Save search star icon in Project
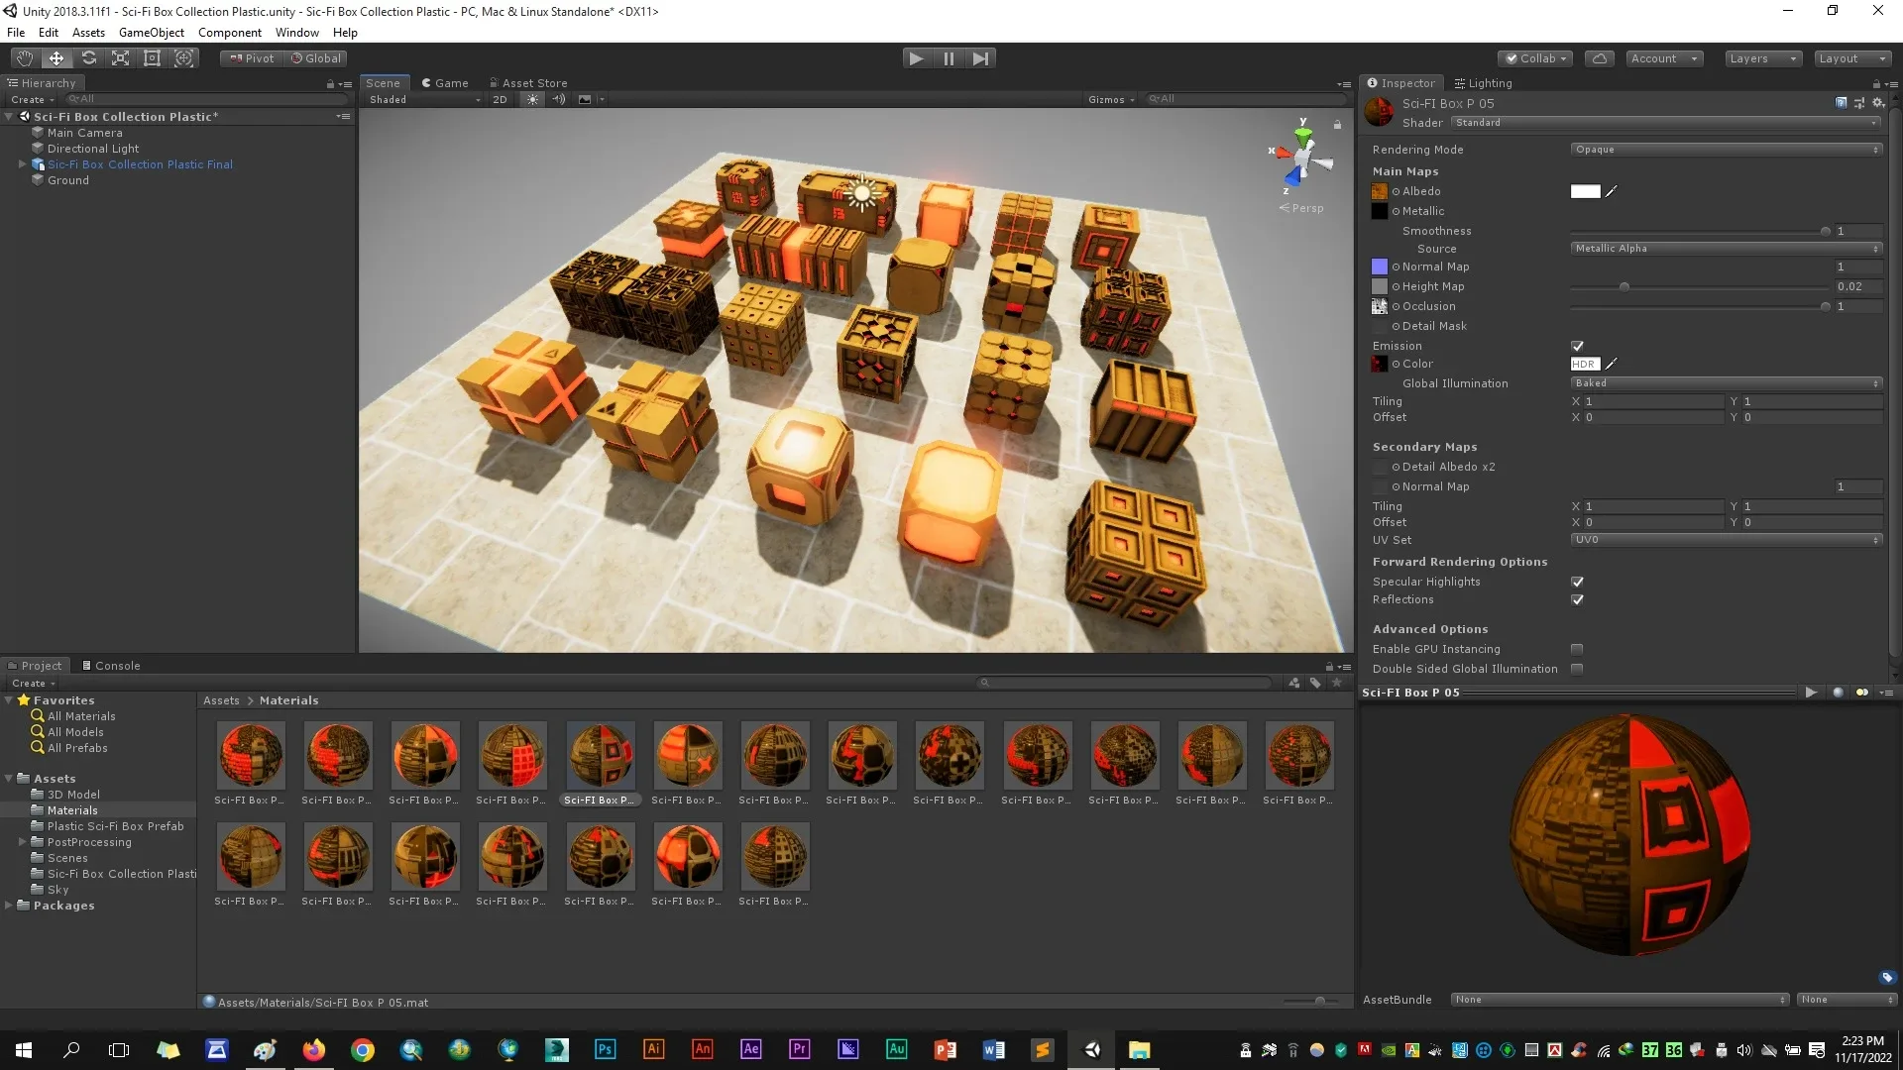Image resolution: width=1903 pixels, height=1070 pixels. (x=1336, y=683)
